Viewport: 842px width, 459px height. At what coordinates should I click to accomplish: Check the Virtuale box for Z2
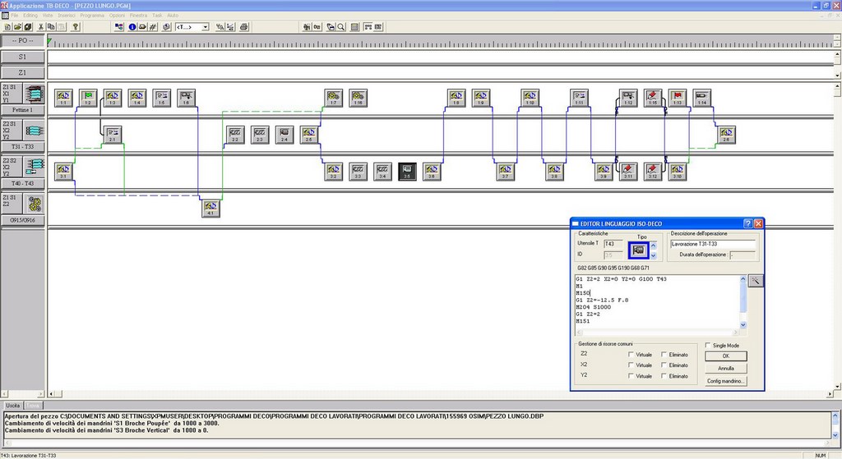[x=631, y=354]
